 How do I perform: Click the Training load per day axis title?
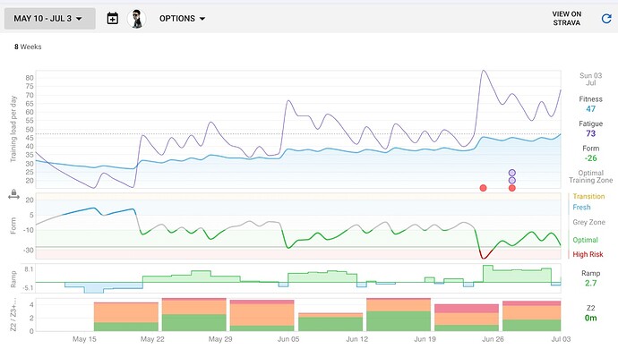[13, 129]
